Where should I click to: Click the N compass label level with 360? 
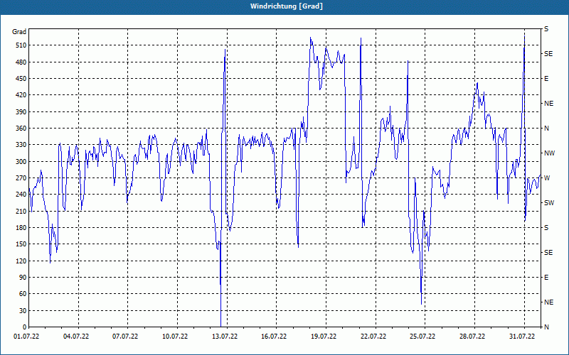pyautogui.click(x=547, y=129)
